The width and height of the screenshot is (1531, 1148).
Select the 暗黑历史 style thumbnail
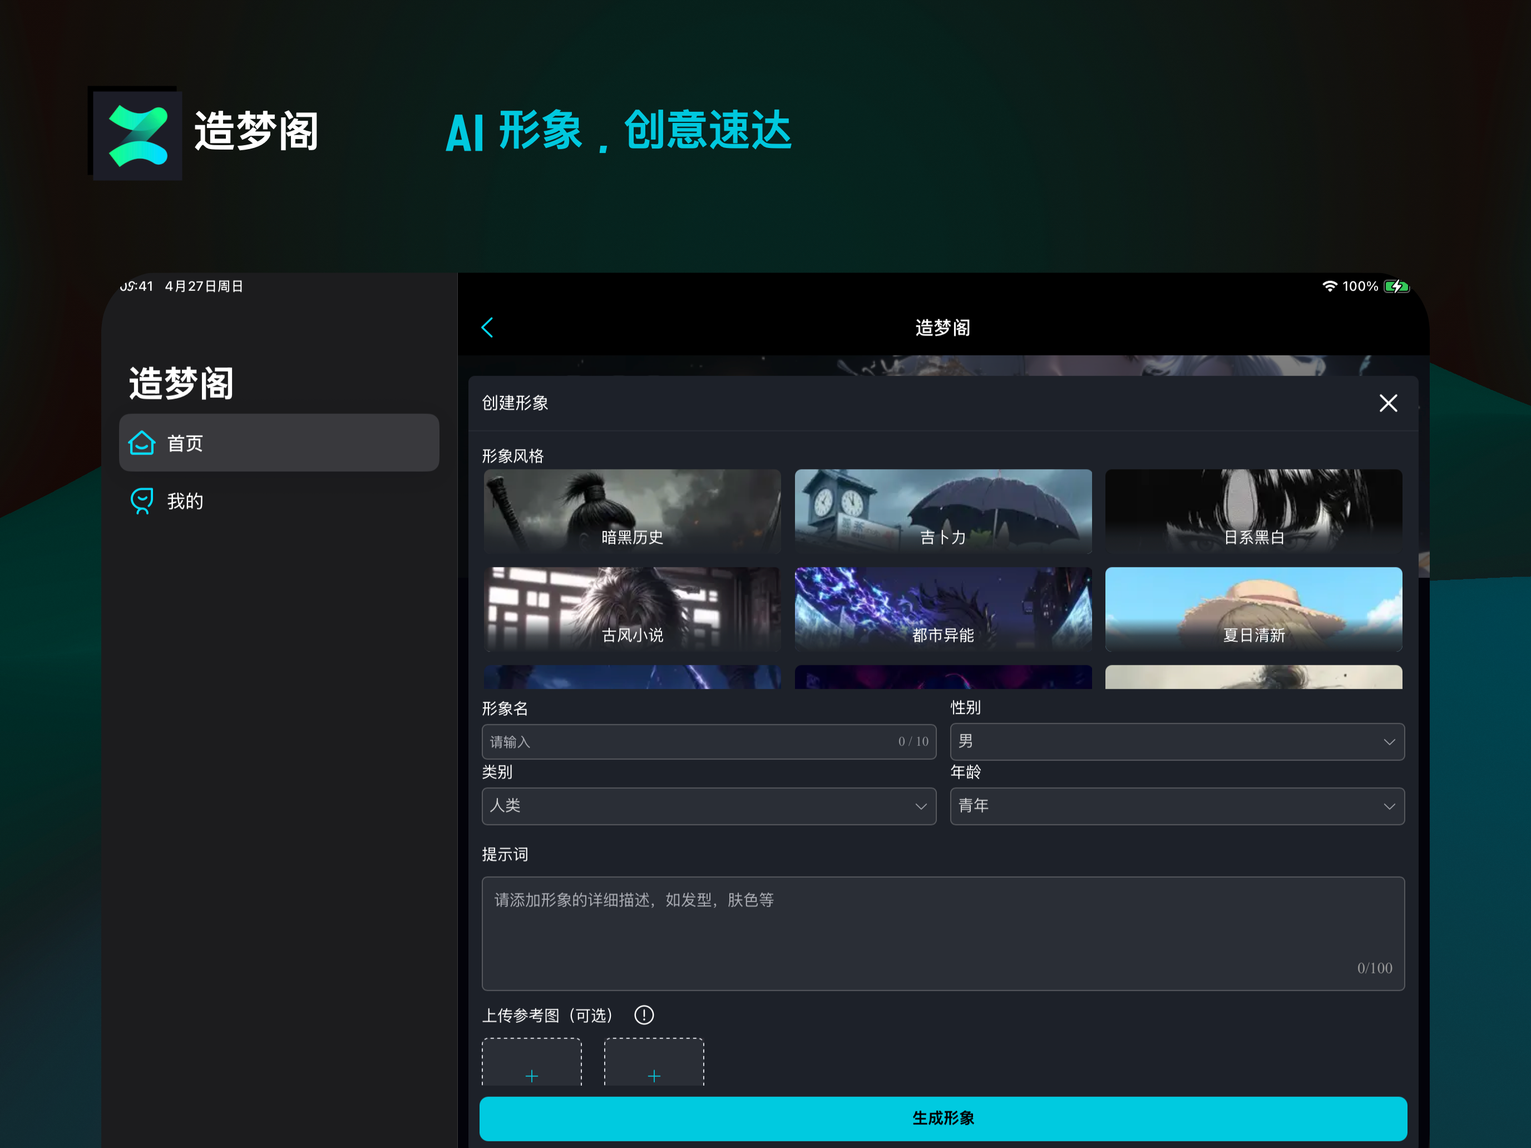point(632,511)
